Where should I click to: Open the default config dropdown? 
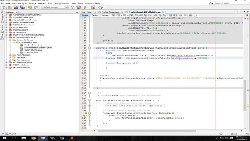55,7
